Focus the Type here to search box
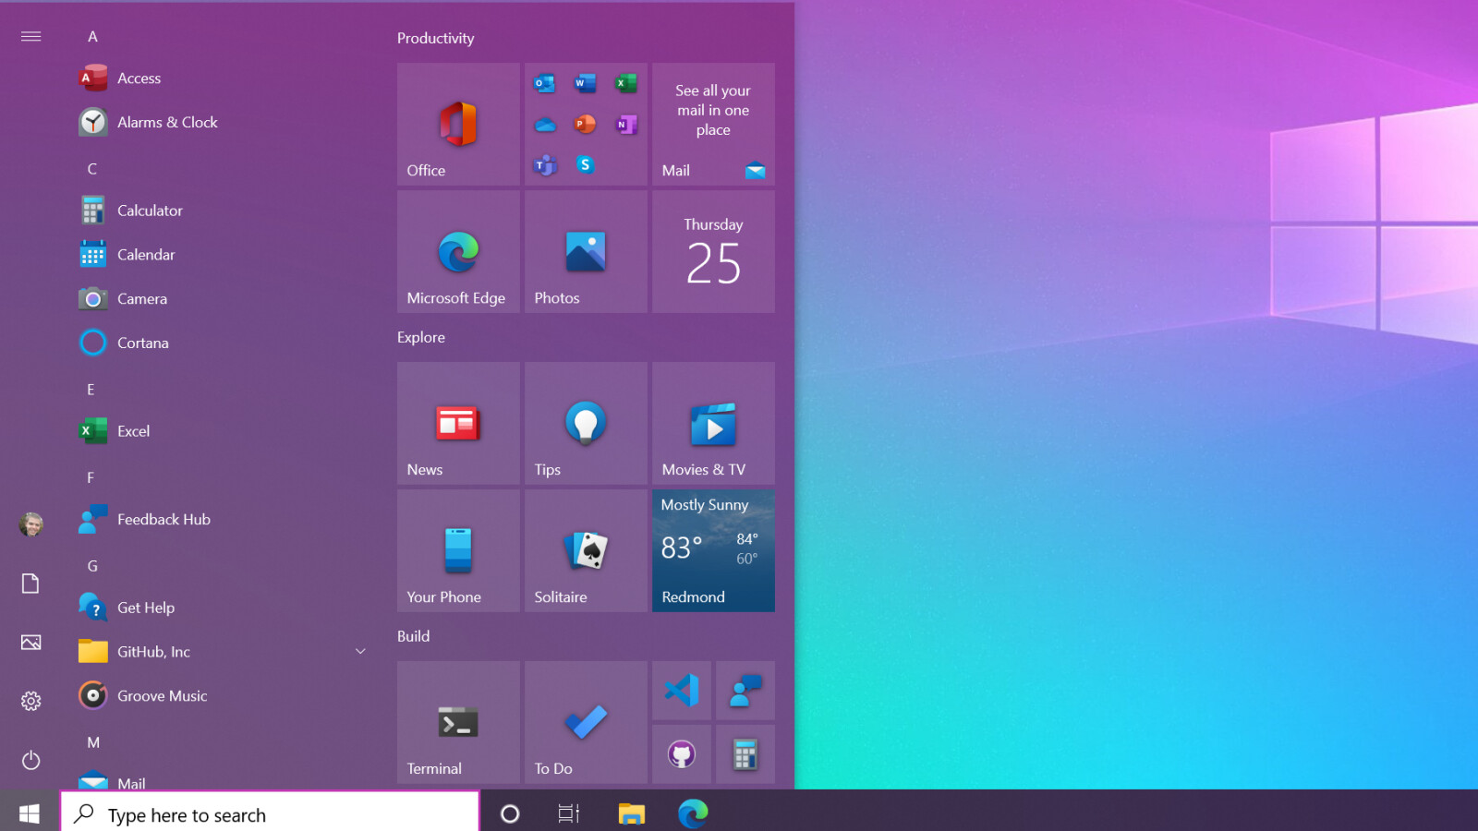This screenshot has width=1478, height=831. click(270, 813)
